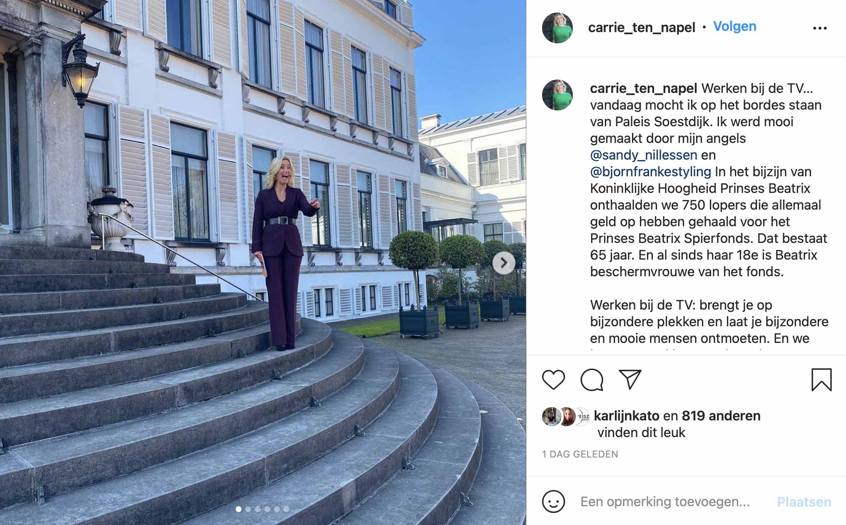Screen dimensions: 846x525
Task: Open @sandy_nillessen mention link
Action: coord(644,155)
